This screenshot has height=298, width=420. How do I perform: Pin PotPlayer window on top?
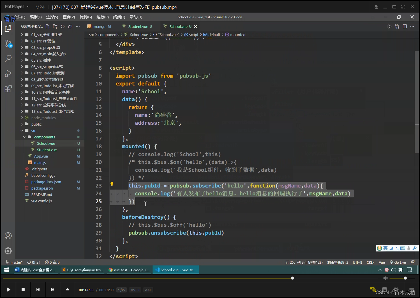[376, 7]
